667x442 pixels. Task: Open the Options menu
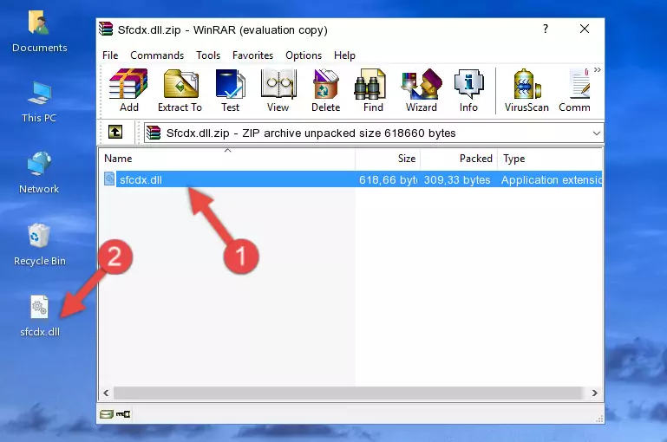[304, 55]
